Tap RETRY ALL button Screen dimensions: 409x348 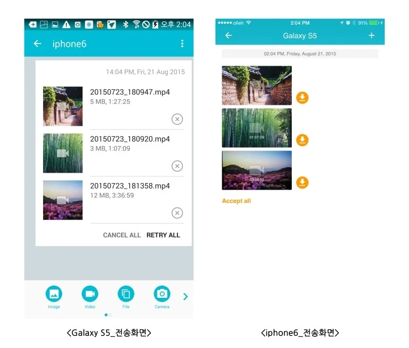(163, 235)
